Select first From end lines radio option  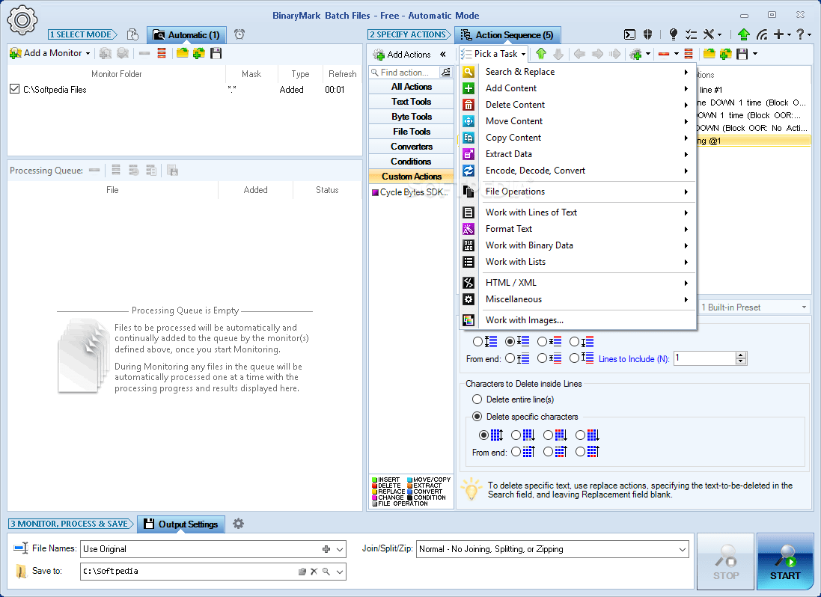coord(510,358)
